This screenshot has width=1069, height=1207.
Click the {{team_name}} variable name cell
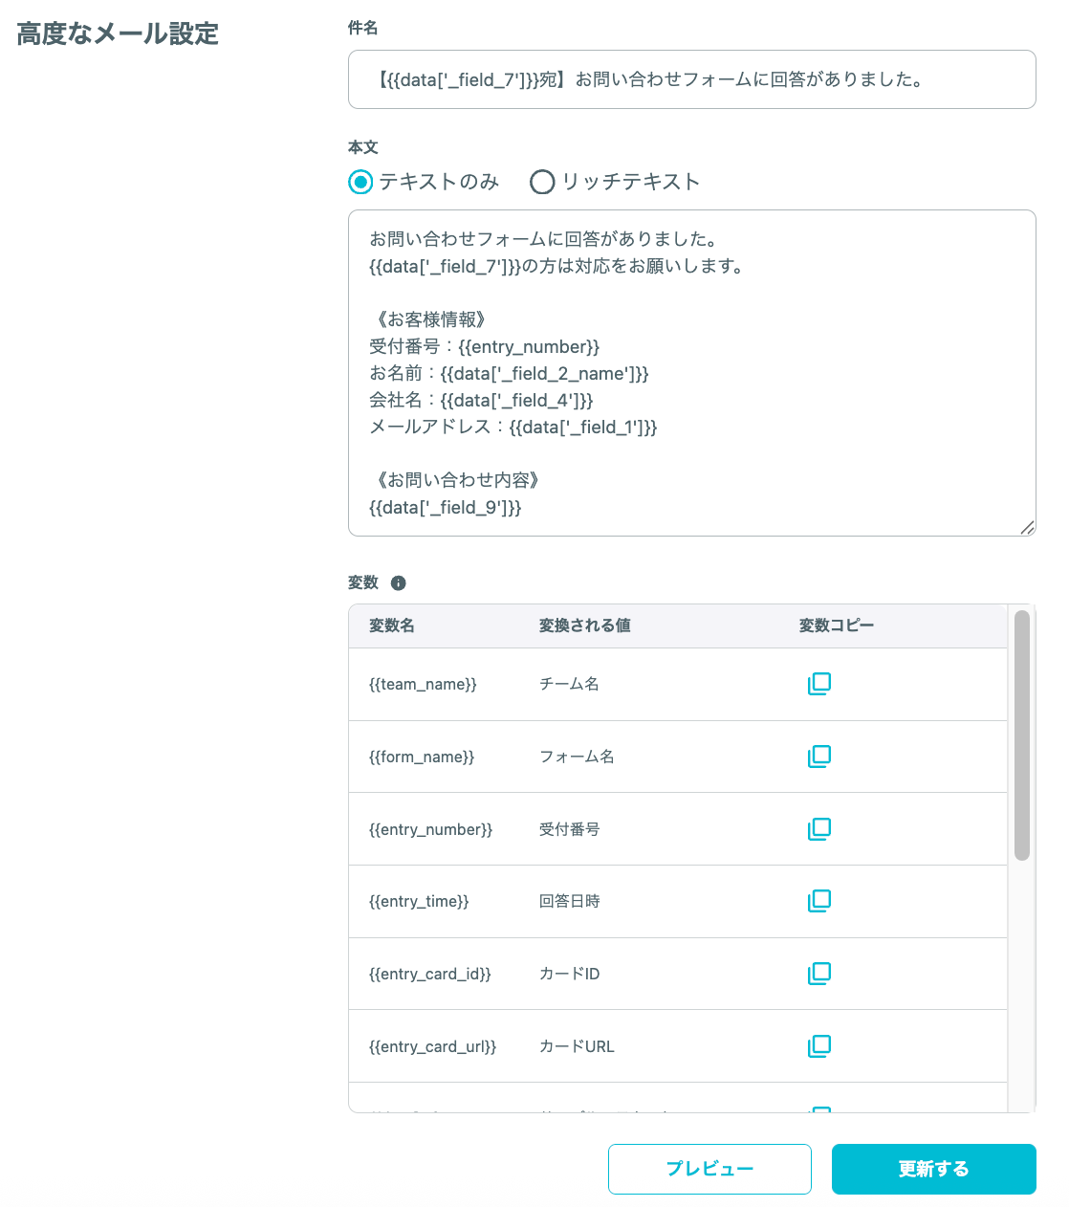(x=423, y=684)
